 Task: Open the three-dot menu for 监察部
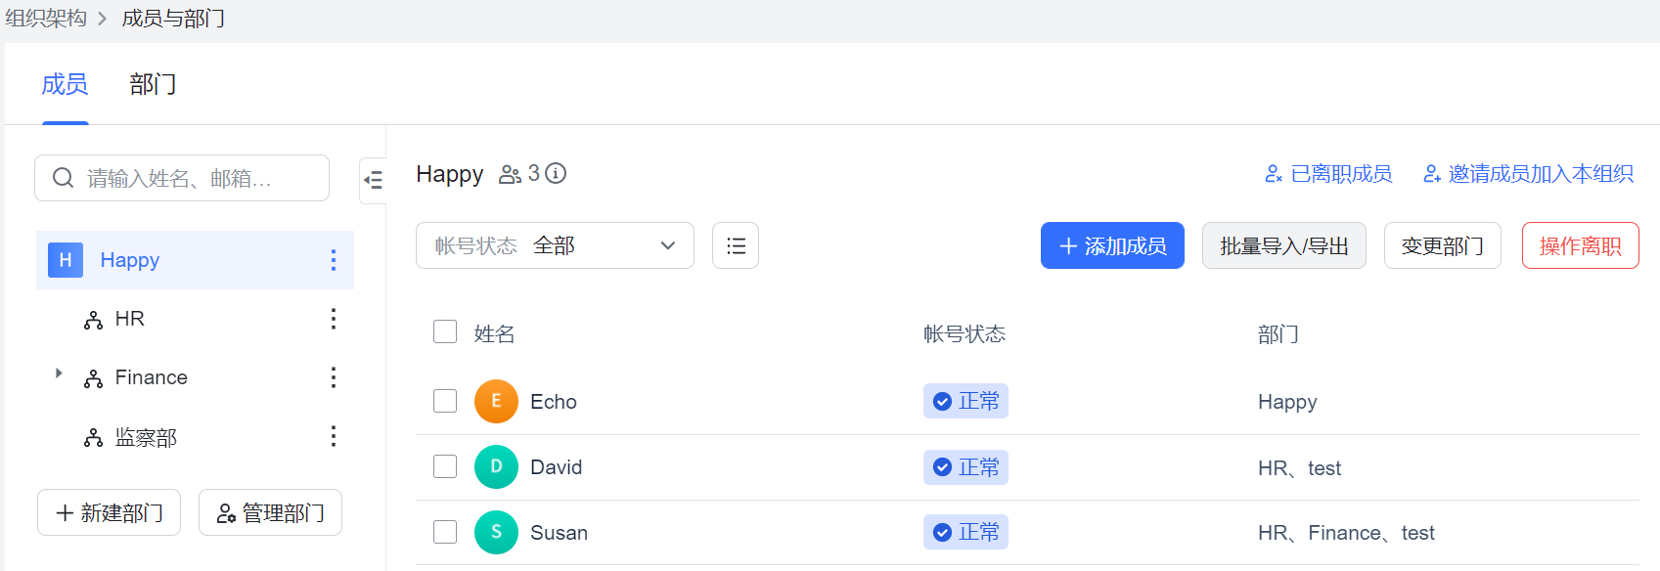pyautogui.click(x=334, y=436)
